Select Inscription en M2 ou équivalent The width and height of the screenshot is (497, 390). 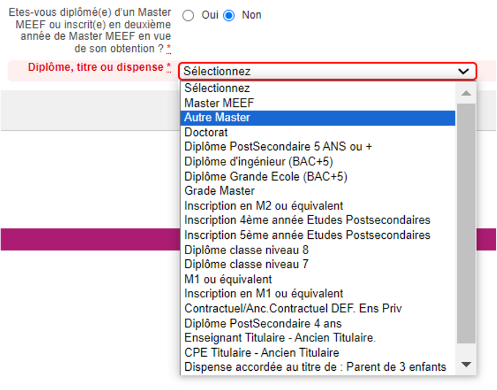pyautogui.click(x=263, y=206)
